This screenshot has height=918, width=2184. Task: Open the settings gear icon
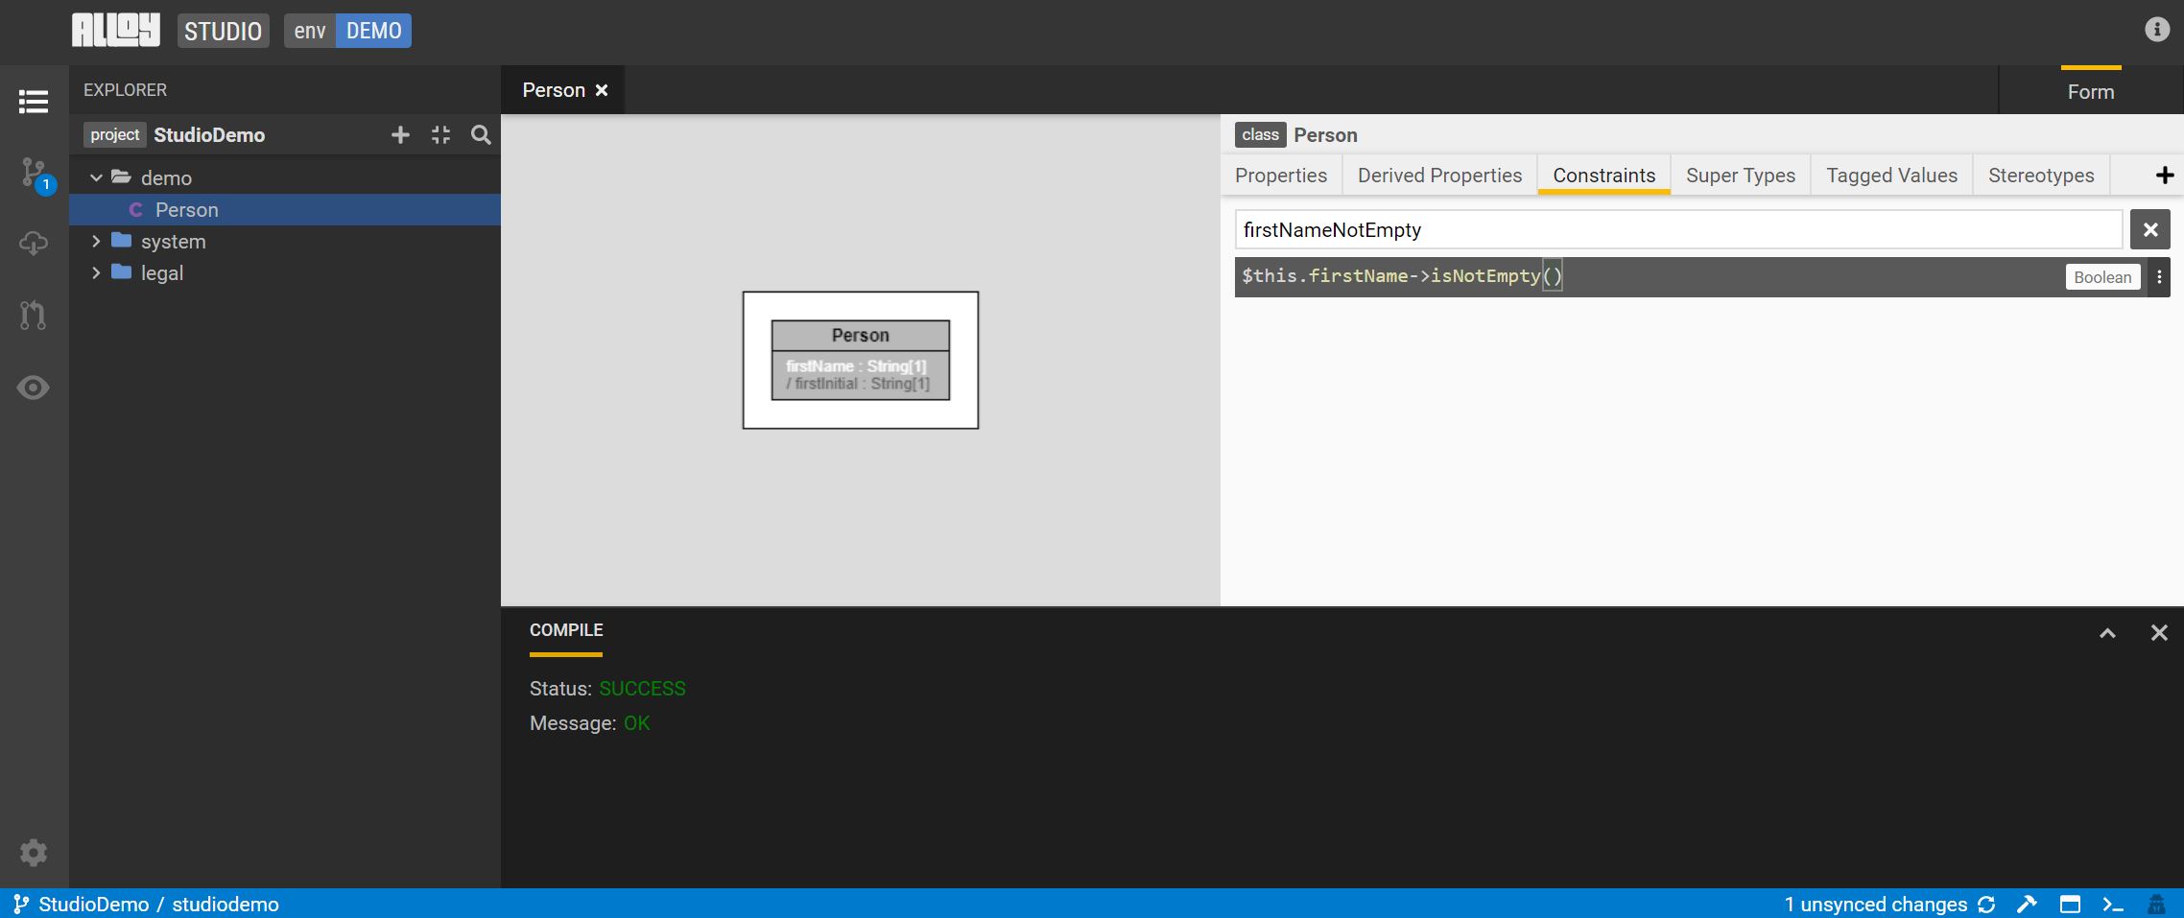(x=34, y=853)
